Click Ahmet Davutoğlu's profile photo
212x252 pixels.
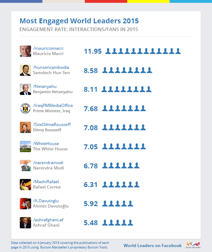pyautogui.click(x=25, y=204)
